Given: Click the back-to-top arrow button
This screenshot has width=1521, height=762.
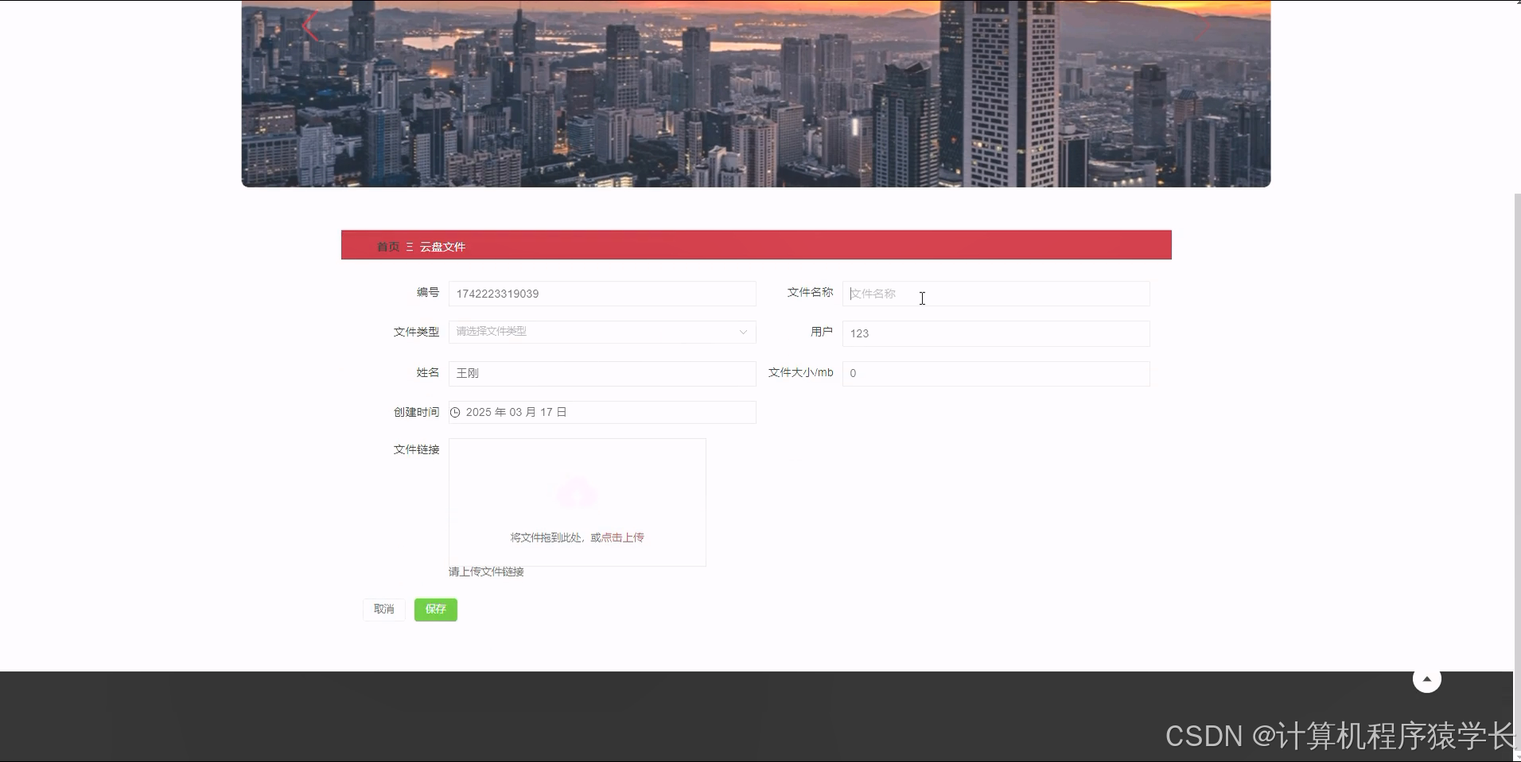Looking at the screenshot, I should tap(1426, 678).
